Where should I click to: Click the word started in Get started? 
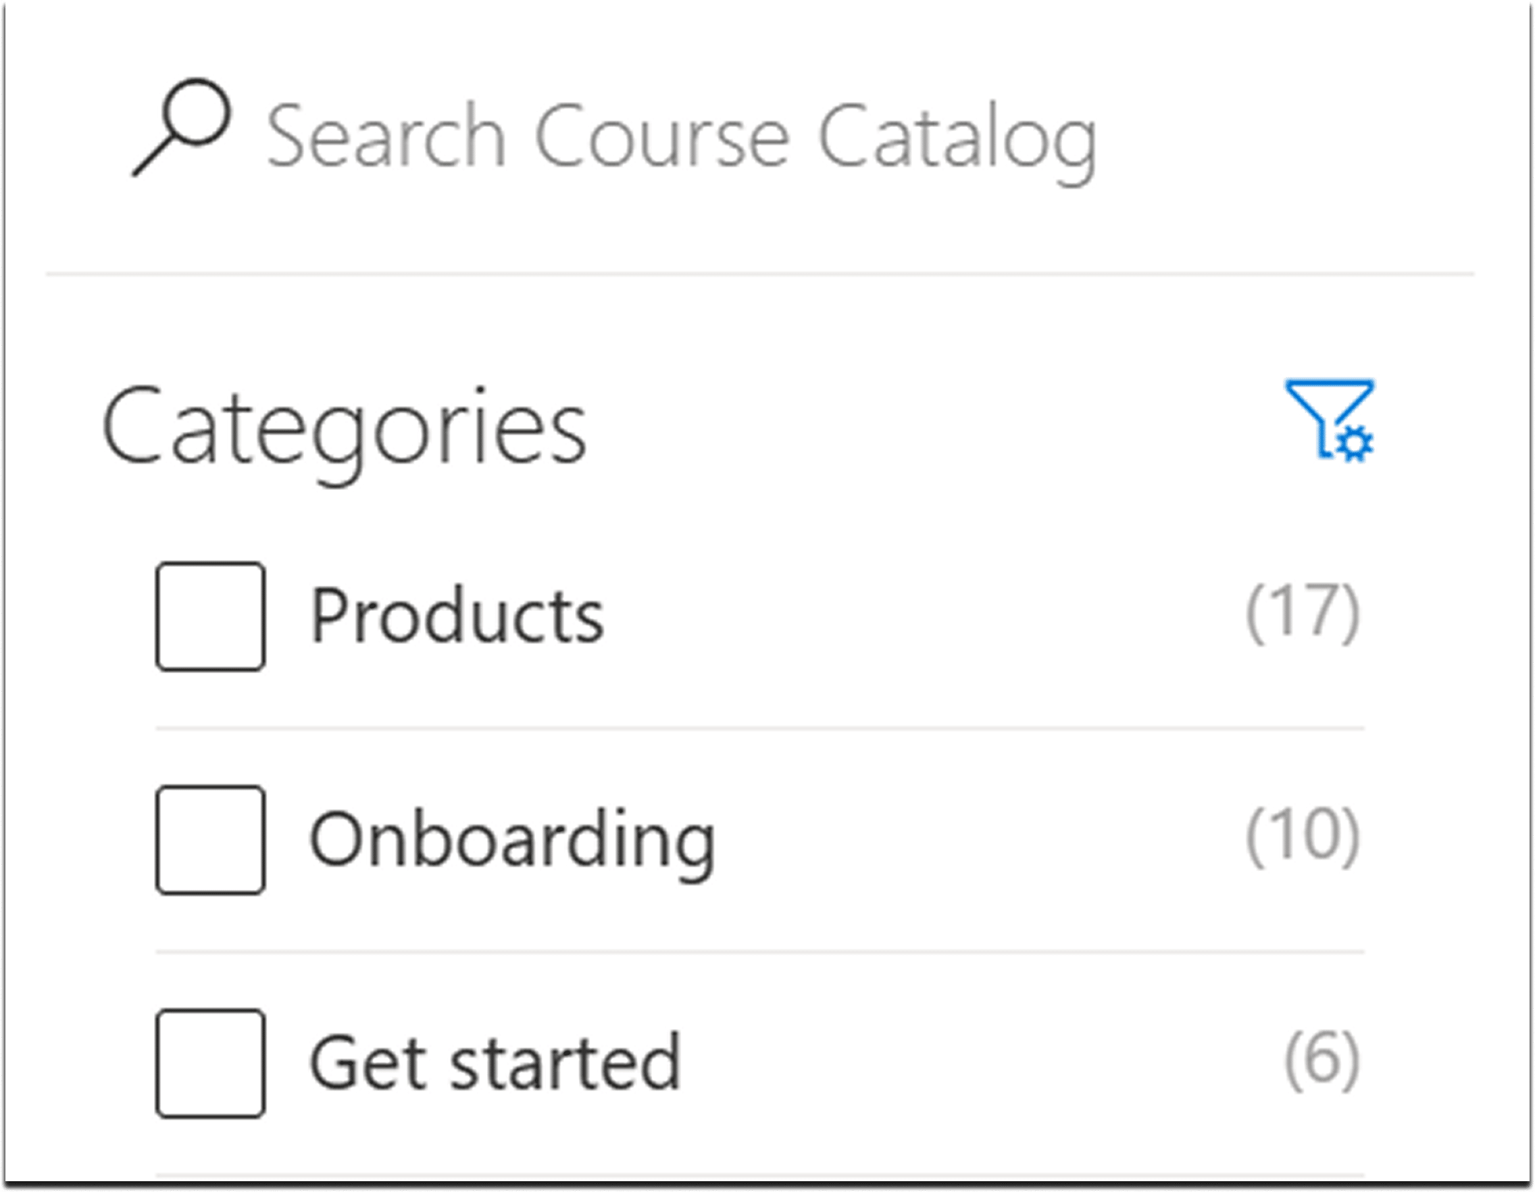(565, 1063)
